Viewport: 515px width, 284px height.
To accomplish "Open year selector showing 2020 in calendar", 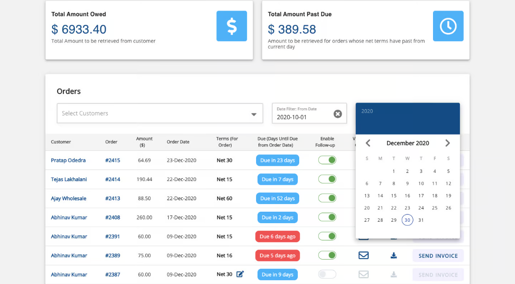I will [x=367, y=111].
